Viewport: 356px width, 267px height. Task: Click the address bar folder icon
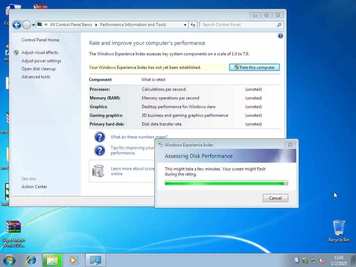pos(40,24)
